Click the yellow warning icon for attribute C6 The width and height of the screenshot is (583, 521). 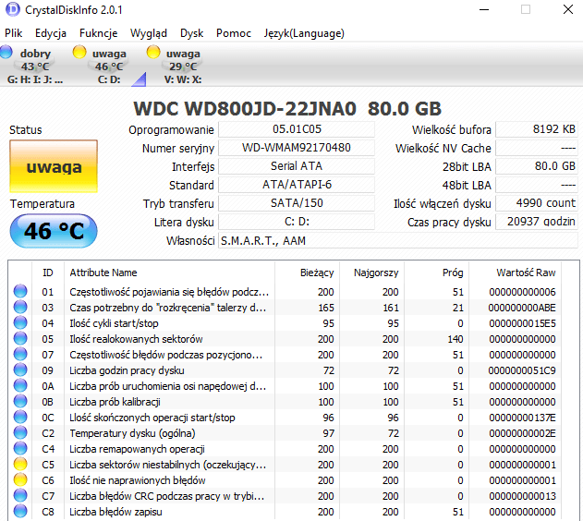click(x=20, y=480)
